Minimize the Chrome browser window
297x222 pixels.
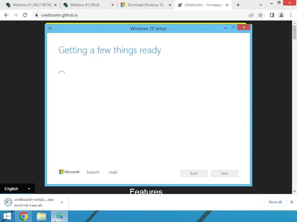point(271,3)
